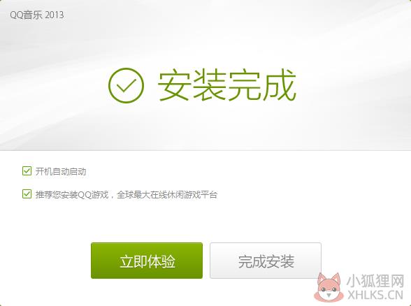Click the XHLKS.CN watermark URL
This screenshot has height=306, width=411.
coord(375,295)
